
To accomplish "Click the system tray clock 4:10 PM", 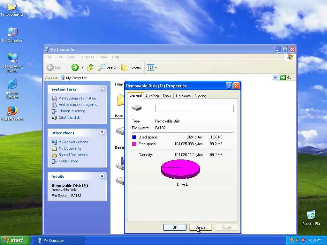I will 315,241.
